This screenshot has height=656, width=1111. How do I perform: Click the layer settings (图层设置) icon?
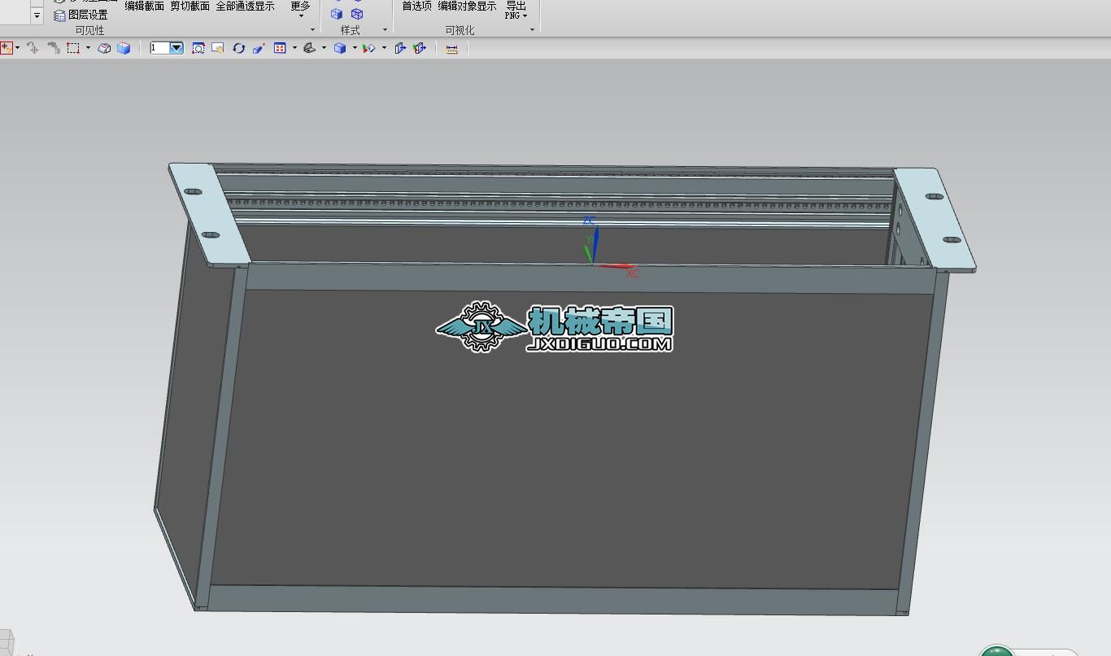(59, 15)
